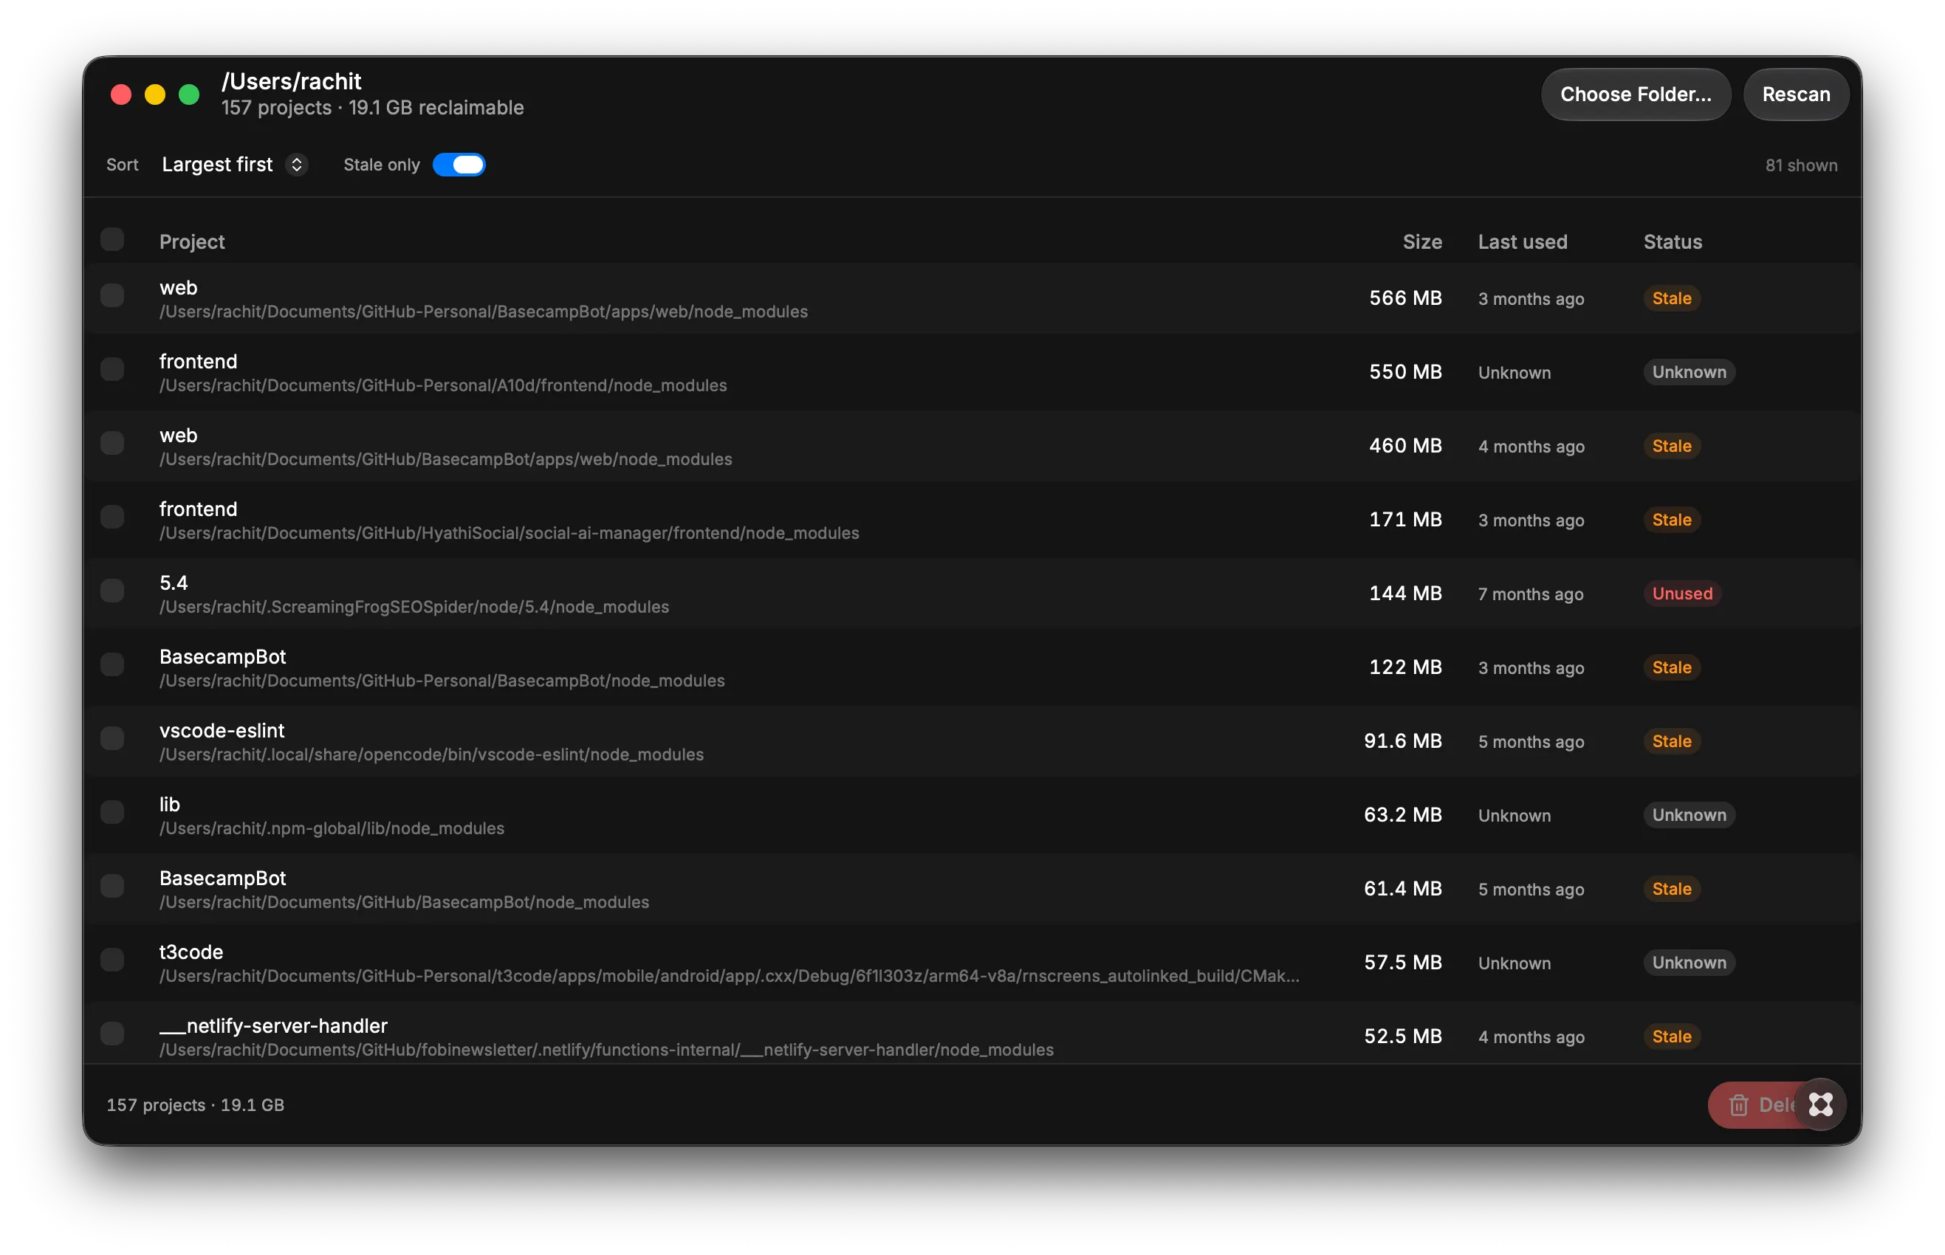The width and height of the screenshot is (1945, 1255).
Task: Check the 61.4 MB BasecampBot box
Action: 112,886
